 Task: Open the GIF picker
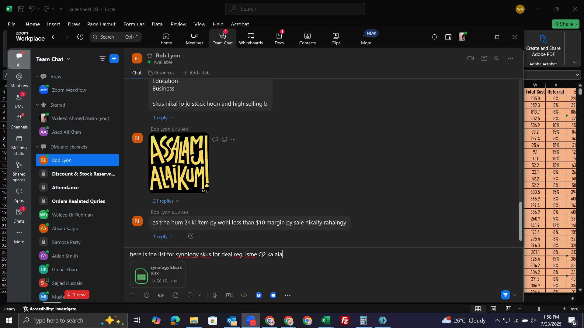tap(161, 295)
